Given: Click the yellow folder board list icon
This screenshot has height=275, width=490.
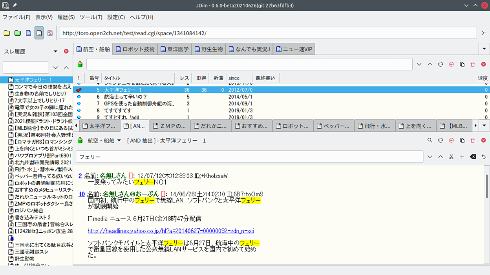Looking at the screenshot, I should click(7, 33).
